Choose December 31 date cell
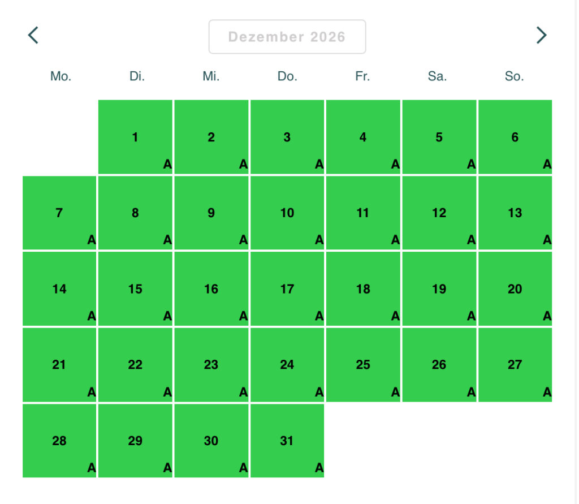 click(x=287, y=440)
